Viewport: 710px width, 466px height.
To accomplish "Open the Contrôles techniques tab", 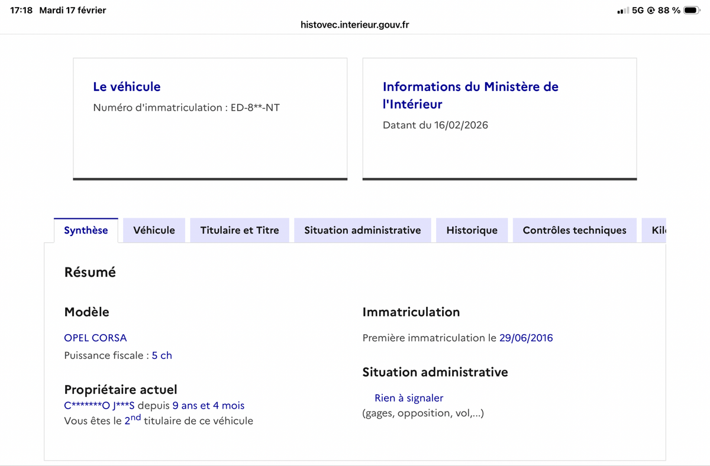I will click(574, 230).
